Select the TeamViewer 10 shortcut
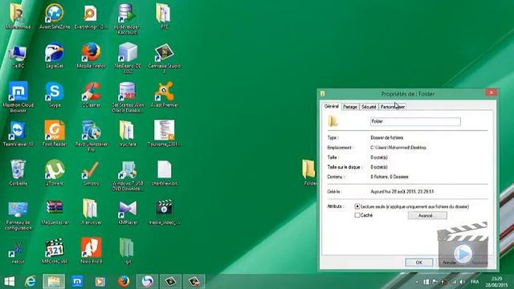This screenshot has width=514, height=289. click(18, 134)
